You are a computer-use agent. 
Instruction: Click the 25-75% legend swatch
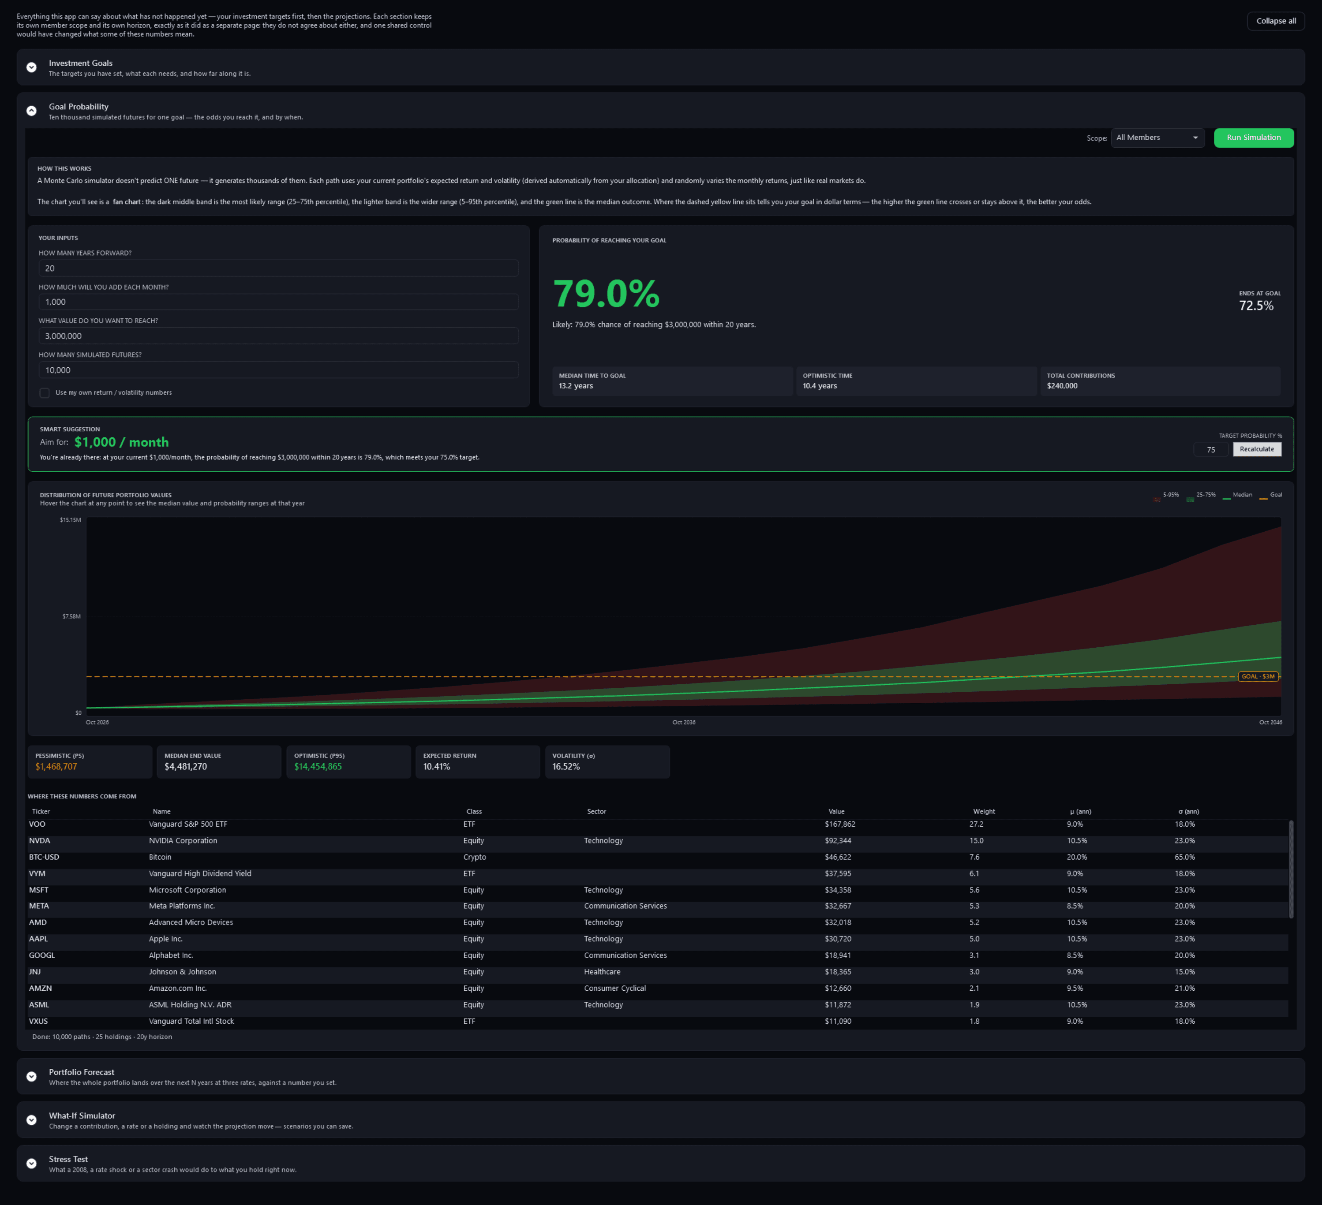1190,499
